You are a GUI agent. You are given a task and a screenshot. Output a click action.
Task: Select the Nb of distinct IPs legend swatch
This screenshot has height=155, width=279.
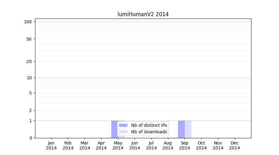[x=123, y=125]
